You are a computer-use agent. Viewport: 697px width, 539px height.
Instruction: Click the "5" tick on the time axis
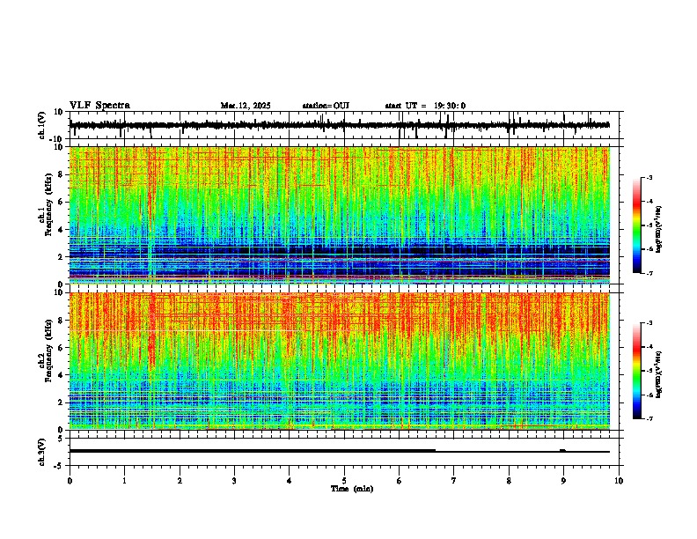pyautogui.click(x=344, y=480)
